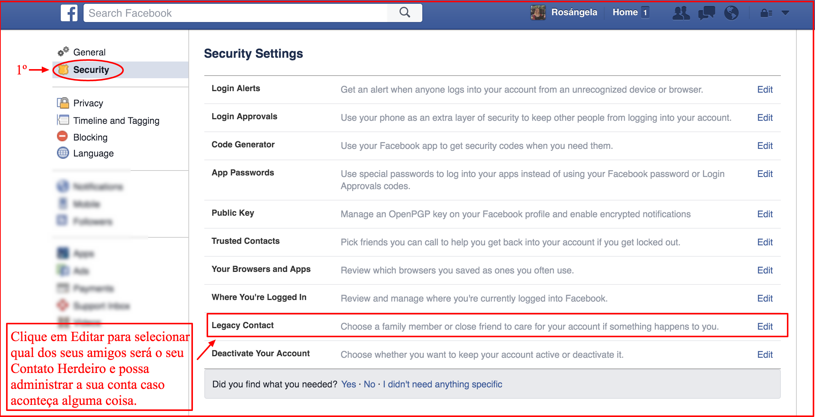Click Edit for Login Alerts
This screenshot has width=815, height=417.
pos(764,90)
